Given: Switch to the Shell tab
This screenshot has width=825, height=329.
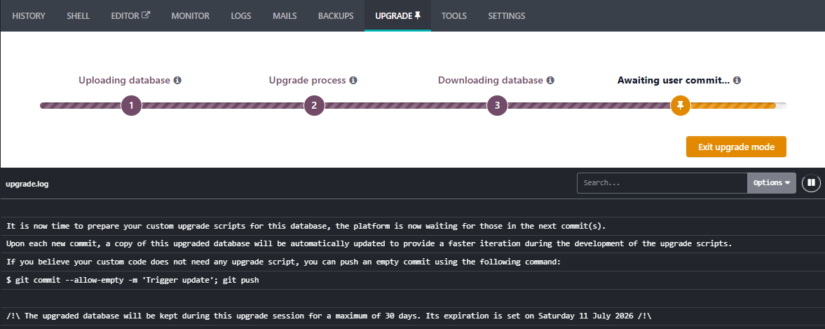Looking at the screenshot, I should 78,16.
